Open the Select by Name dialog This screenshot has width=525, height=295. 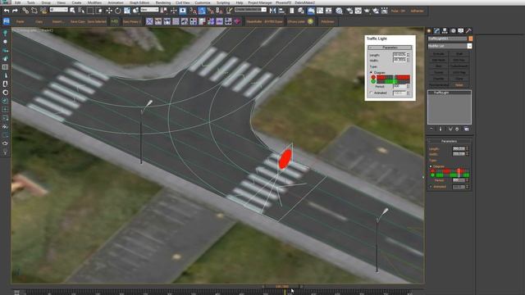[81, 11]
